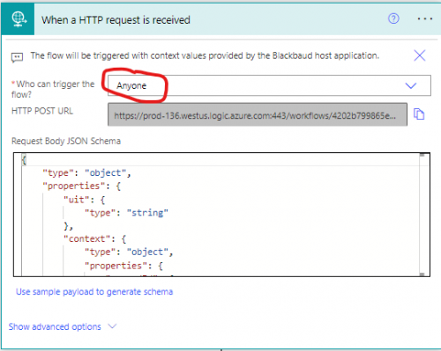Open the three-dot more options menu
Screen dimensions: 441x351
[425, 19]
